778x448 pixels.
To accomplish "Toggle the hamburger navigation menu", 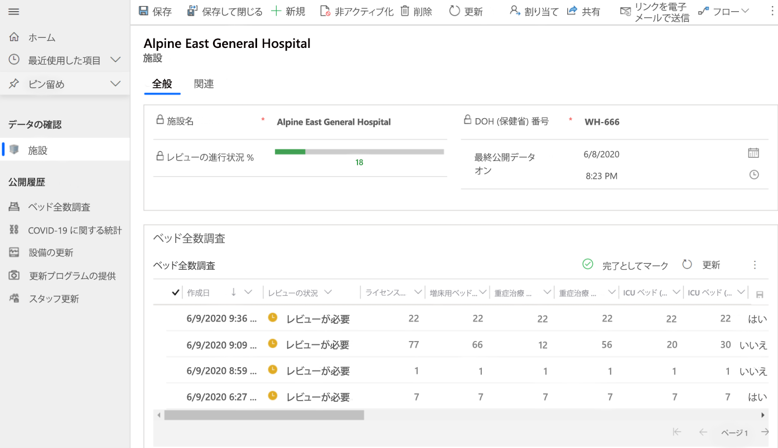I will click(x=14, y=12).
